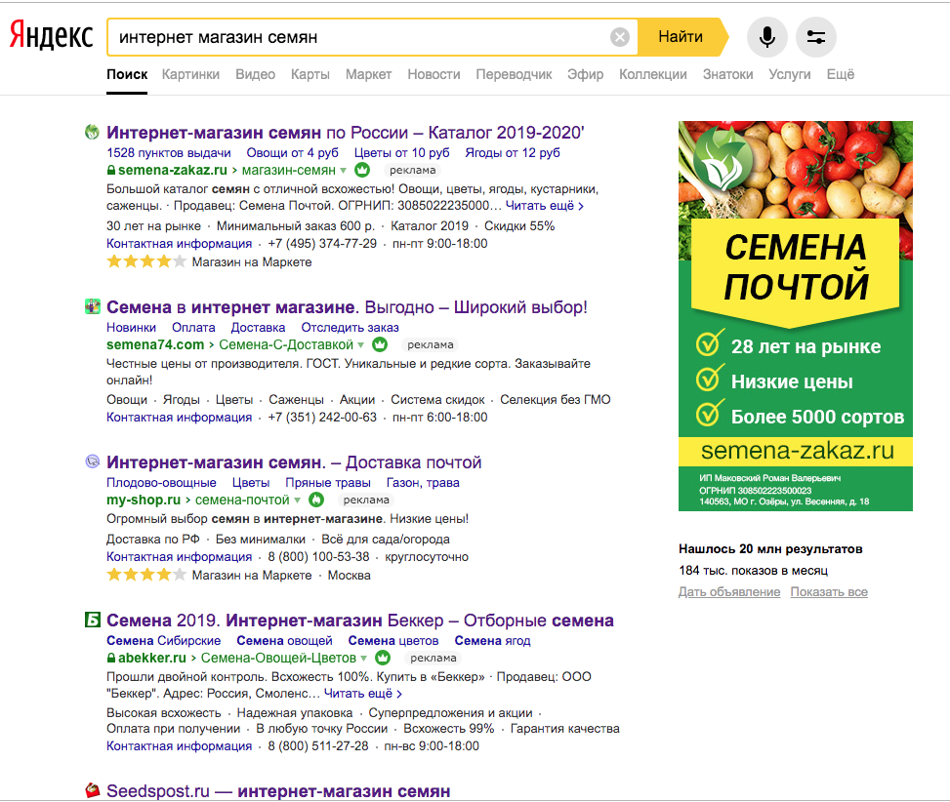Expand the dropdown arrow after Семена-Овощей-Цветов
The height and width of the screenshot is (802, 950).
pos(364,659)
